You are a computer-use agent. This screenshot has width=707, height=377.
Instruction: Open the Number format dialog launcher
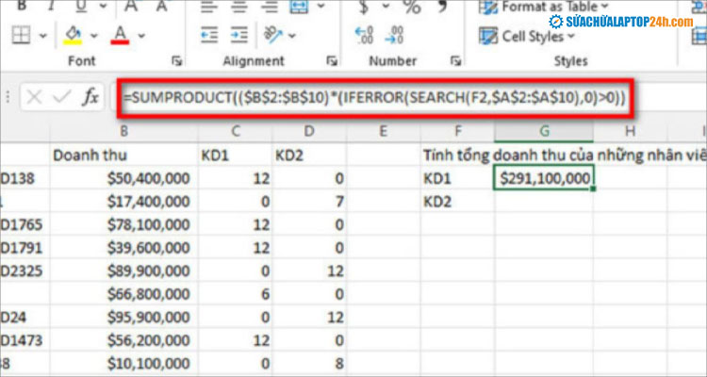456,61
